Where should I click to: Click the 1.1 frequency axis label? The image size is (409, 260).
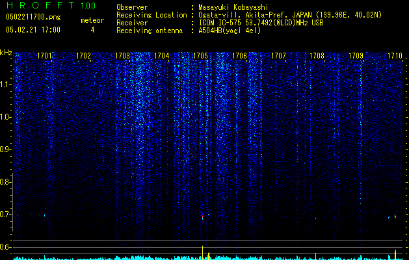pos(6,84)
